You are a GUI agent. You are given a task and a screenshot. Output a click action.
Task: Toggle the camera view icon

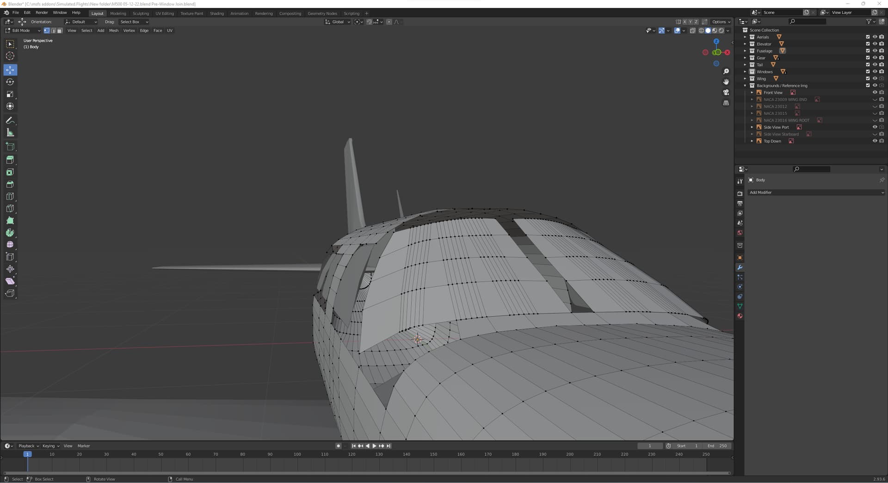coord(726,93)
